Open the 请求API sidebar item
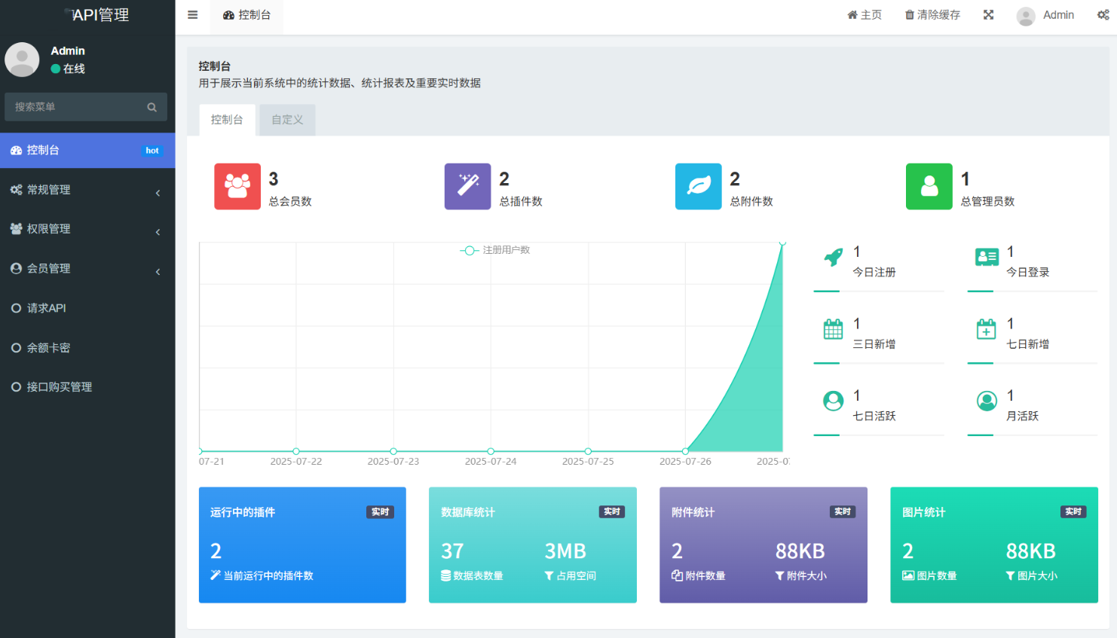Screen dimensions: 1117x638 tap(87, 308)
